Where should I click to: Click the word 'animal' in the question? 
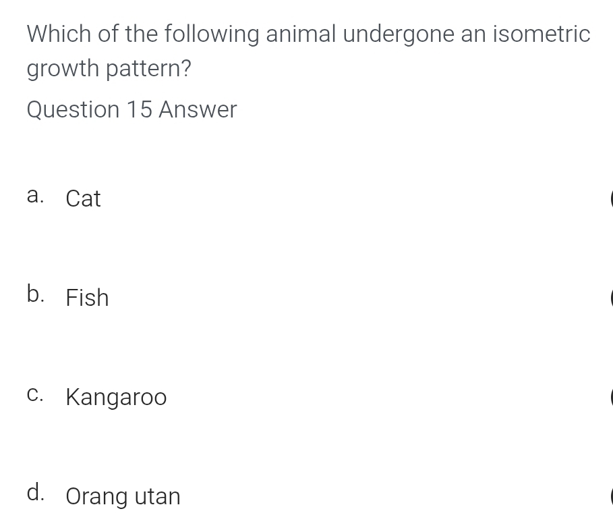click(x=301, y=34)
